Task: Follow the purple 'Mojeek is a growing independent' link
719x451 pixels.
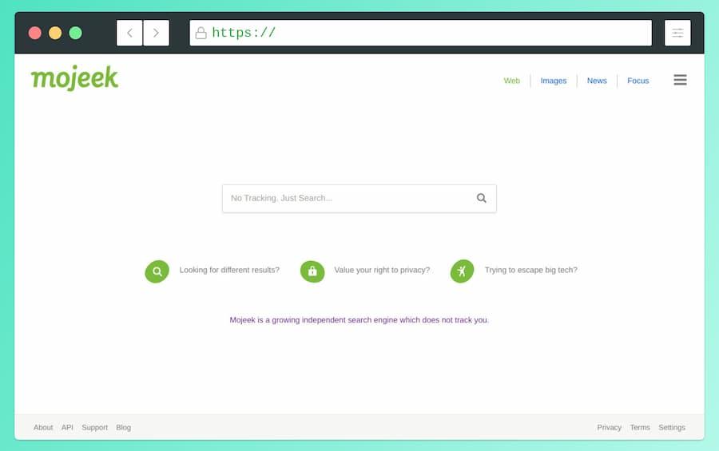Action: pyautogui.click(x=359, y=320)
